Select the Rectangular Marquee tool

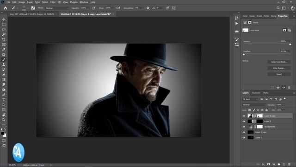(4, 25)
